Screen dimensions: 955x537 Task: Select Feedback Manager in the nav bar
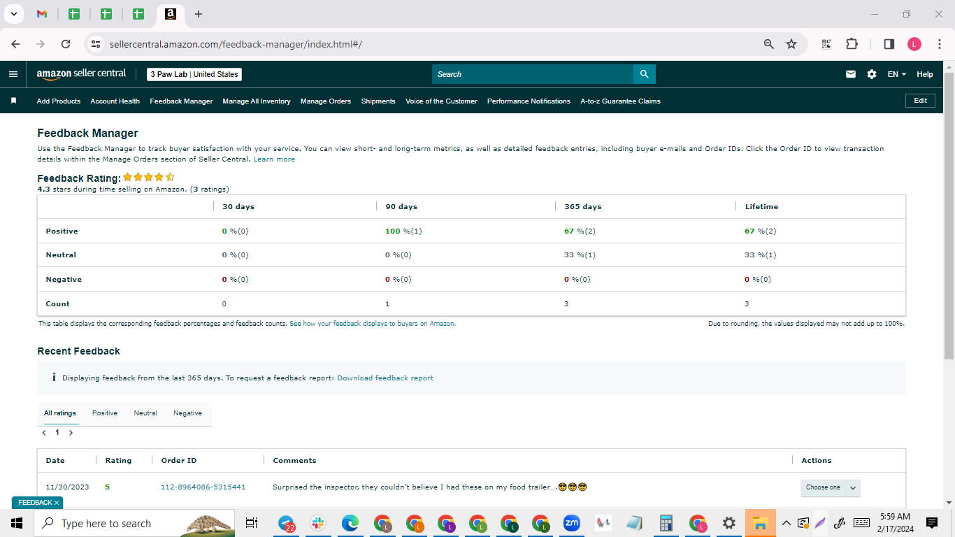pyautogui.click(x=181, y=101)
